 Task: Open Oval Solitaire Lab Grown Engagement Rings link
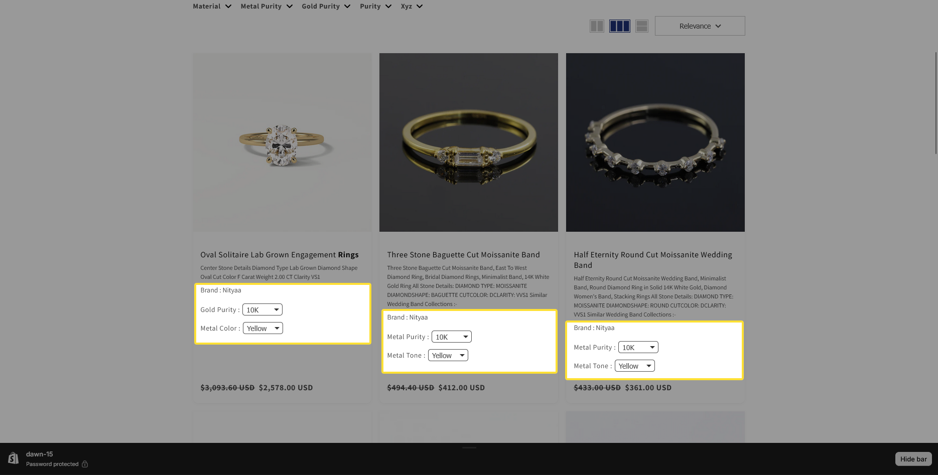tap(279, 255)
